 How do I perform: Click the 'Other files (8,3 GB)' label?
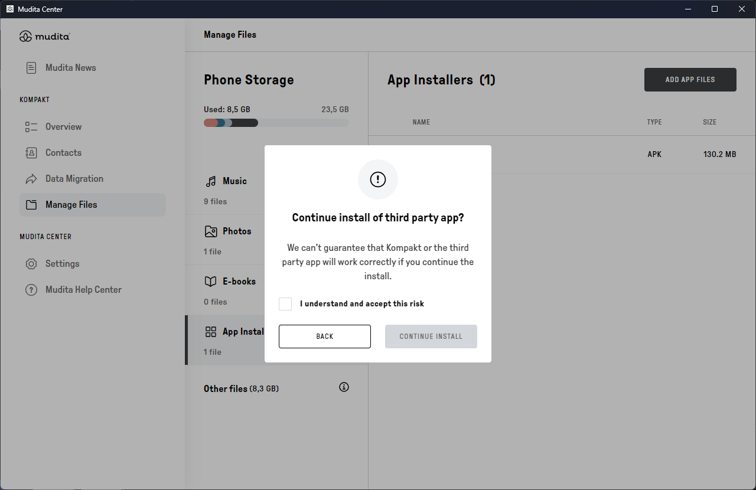point(241,388)
